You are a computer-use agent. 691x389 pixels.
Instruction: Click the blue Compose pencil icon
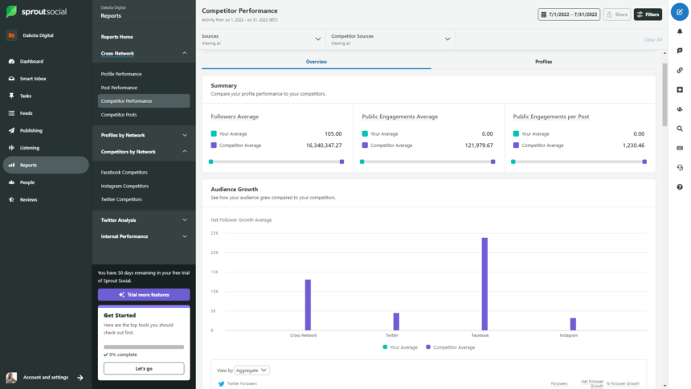tap(680, 13)
